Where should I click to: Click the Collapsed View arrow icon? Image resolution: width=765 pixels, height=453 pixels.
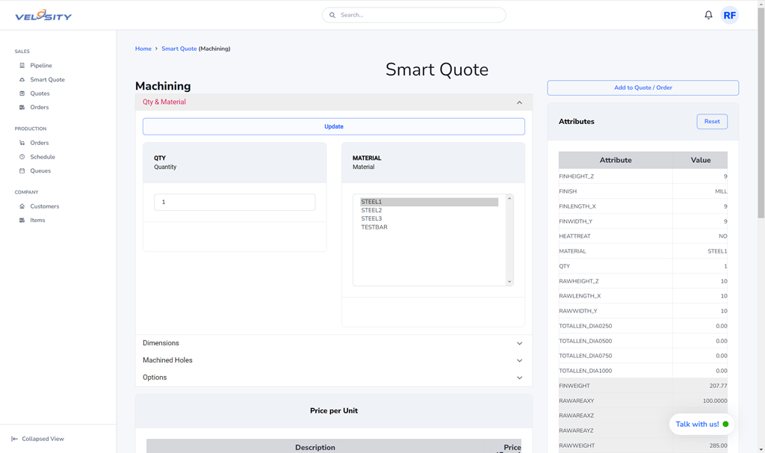click(14, 439)
